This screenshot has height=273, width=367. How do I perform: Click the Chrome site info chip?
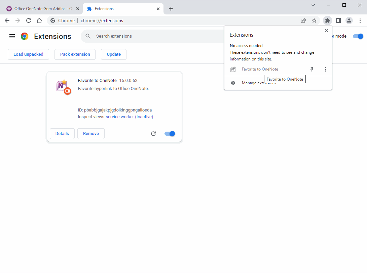pyautogui.click(x=63, y=20)
